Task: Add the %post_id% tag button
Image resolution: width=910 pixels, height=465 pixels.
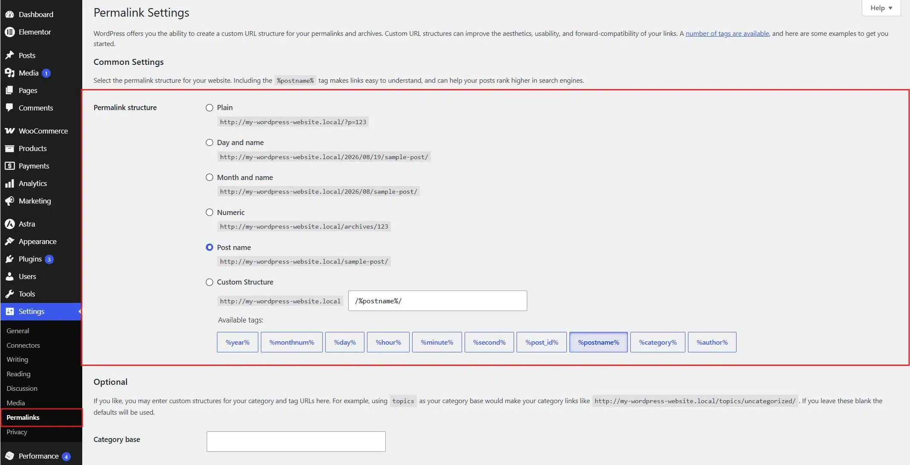Action: 541,342
